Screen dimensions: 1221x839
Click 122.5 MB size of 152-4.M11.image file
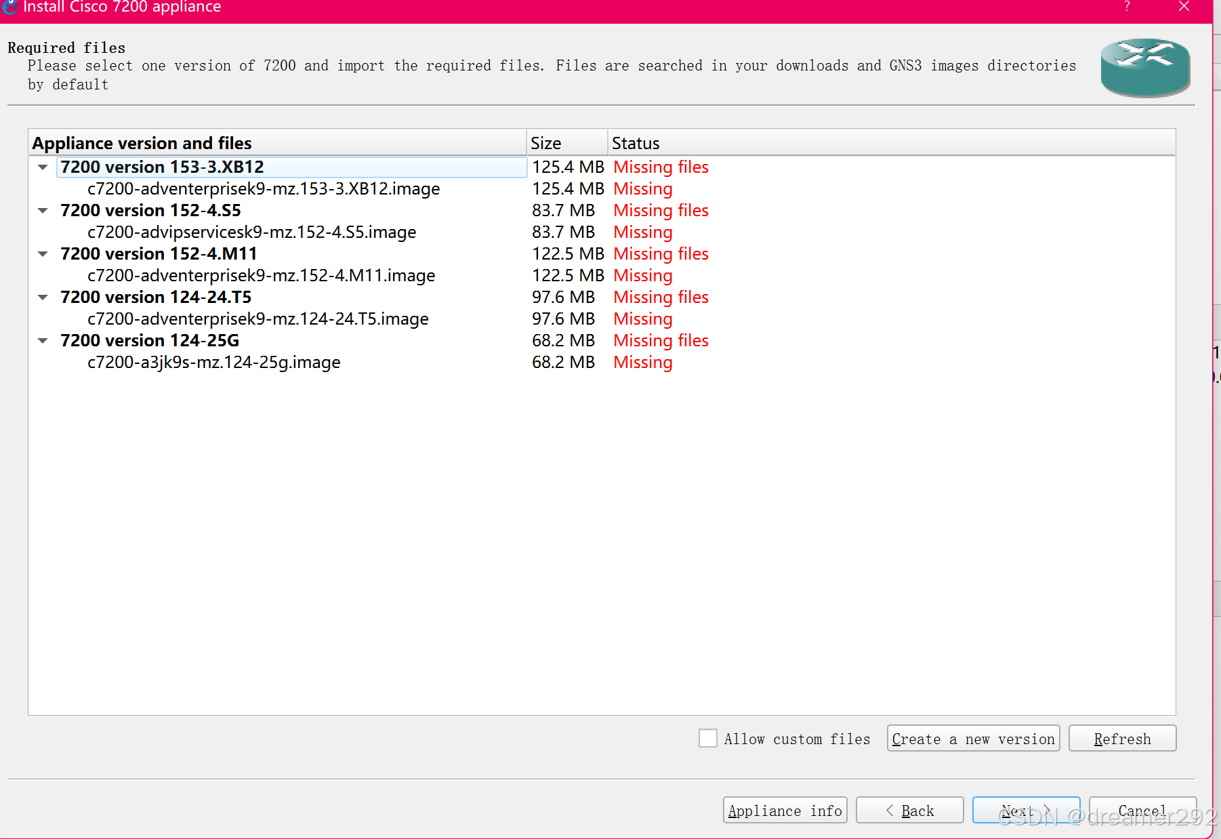click(x=568, y=276)
